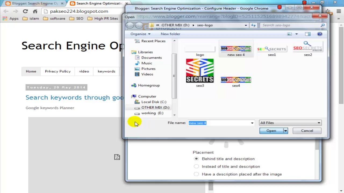The image size is (344, 193).
Task: Select the seo2 image file
Action: 308,49
